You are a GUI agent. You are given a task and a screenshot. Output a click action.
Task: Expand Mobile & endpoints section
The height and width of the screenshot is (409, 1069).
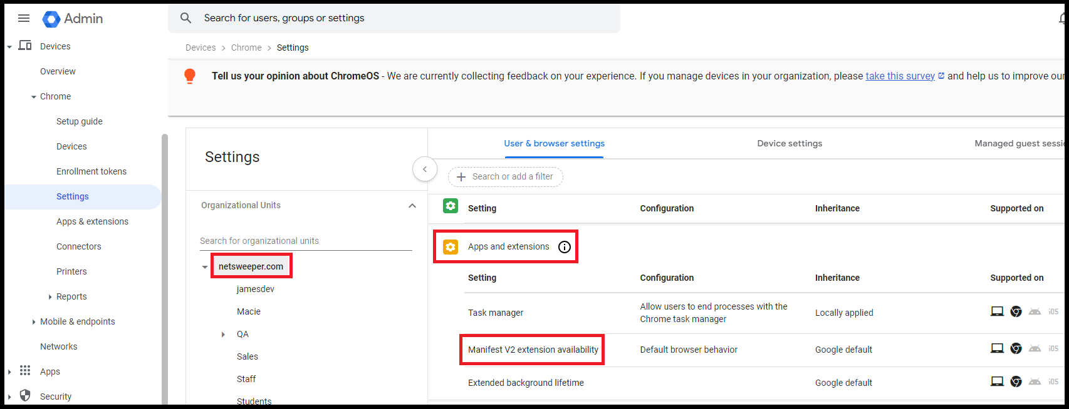34,322
